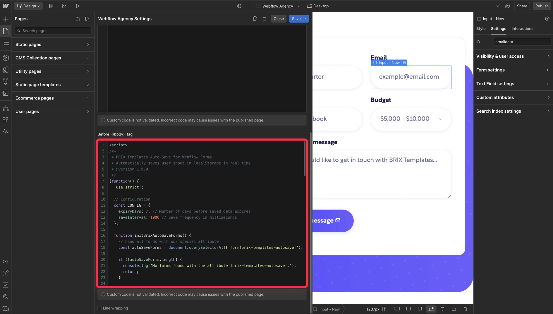Open the Insights chart icon in top bar
Screen dimensions: 553x314
[64, 6]
